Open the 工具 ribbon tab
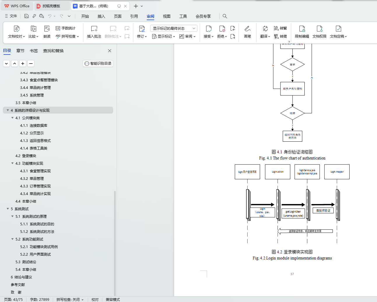 (183, 16)
